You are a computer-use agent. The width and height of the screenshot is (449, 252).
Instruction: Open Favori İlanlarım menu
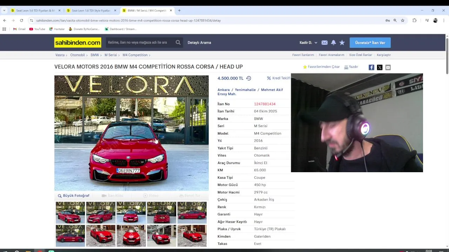[303, 55]
